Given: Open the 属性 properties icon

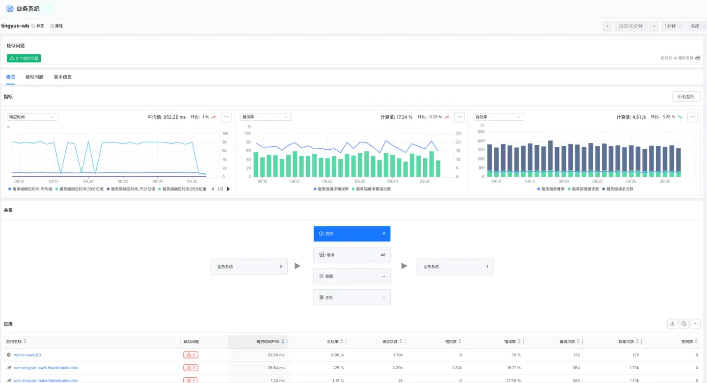Looking at the screenshot, I should coord(53,26).
